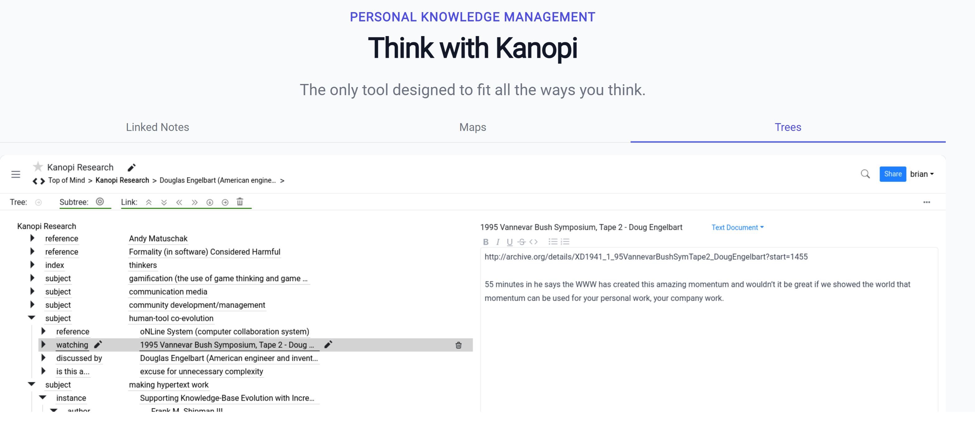The width and height of the screenshot is (975, 436).
Task: Open the hamburger menu icon
Action: [16, 174]
